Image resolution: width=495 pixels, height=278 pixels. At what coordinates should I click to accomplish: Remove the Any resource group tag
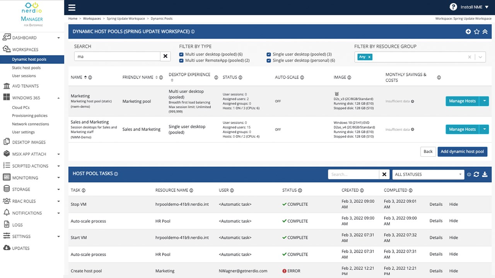[x=369, y=57]
